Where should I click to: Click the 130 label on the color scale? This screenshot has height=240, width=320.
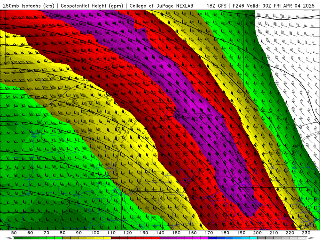144,233
